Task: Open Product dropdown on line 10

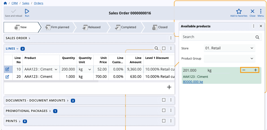Action: pyautogui.click(x=56, y=70)
